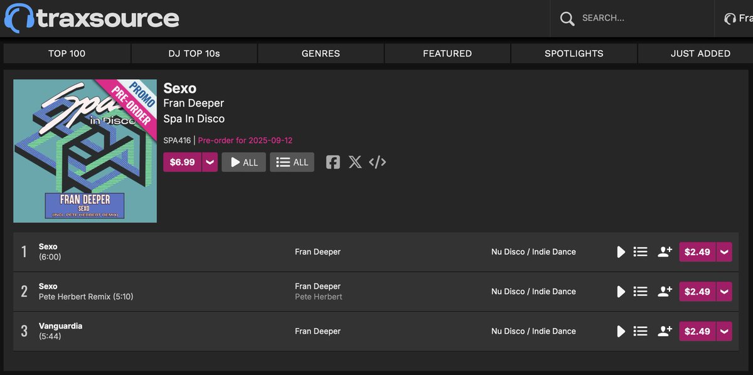Open the DJ TOP 10s menu
The width and height of the screenshot is (753, 375).
pos(195,53)
